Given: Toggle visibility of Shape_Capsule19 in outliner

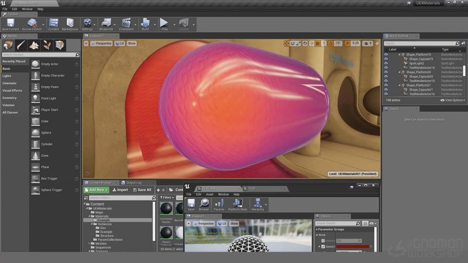Looking at the screenshot, I should pos(386,59).
